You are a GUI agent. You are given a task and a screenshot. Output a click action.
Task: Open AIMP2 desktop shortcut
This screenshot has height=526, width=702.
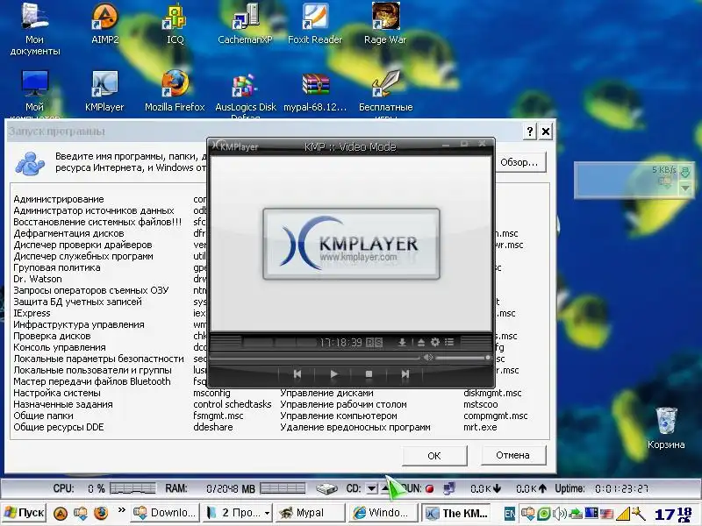(104, 24)
